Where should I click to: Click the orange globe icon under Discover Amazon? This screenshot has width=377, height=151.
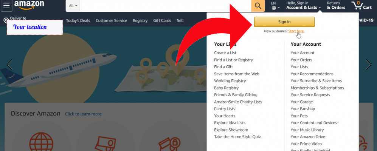tap(41, 142)
